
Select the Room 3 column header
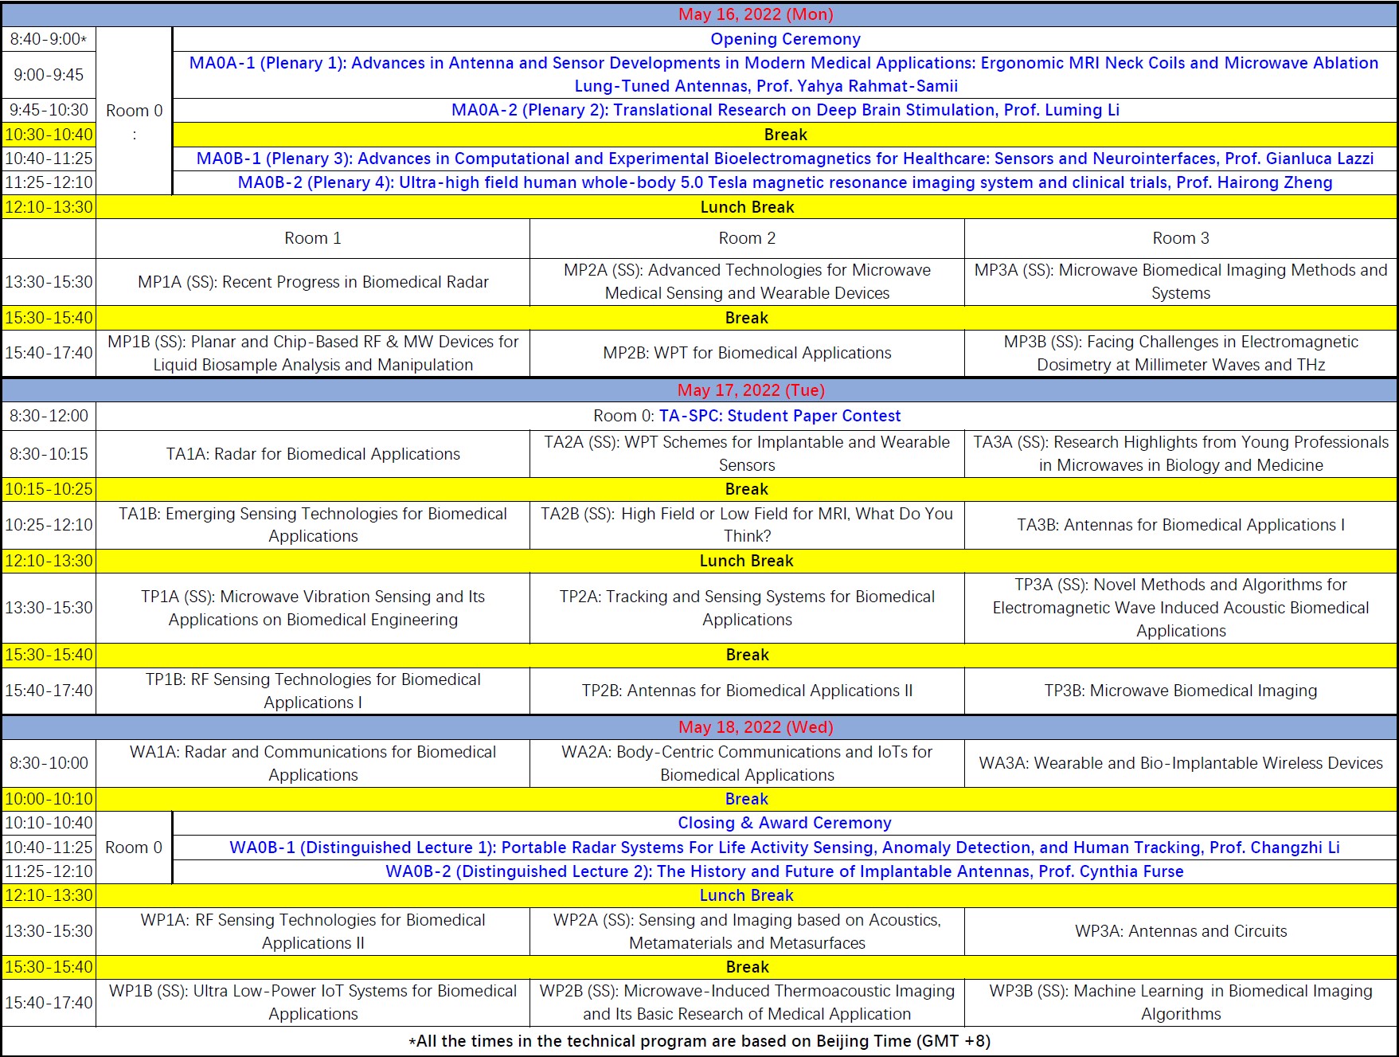click(1181, 238)
